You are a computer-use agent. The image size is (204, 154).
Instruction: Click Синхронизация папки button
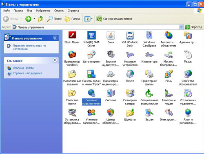click(x=114, y=19)
